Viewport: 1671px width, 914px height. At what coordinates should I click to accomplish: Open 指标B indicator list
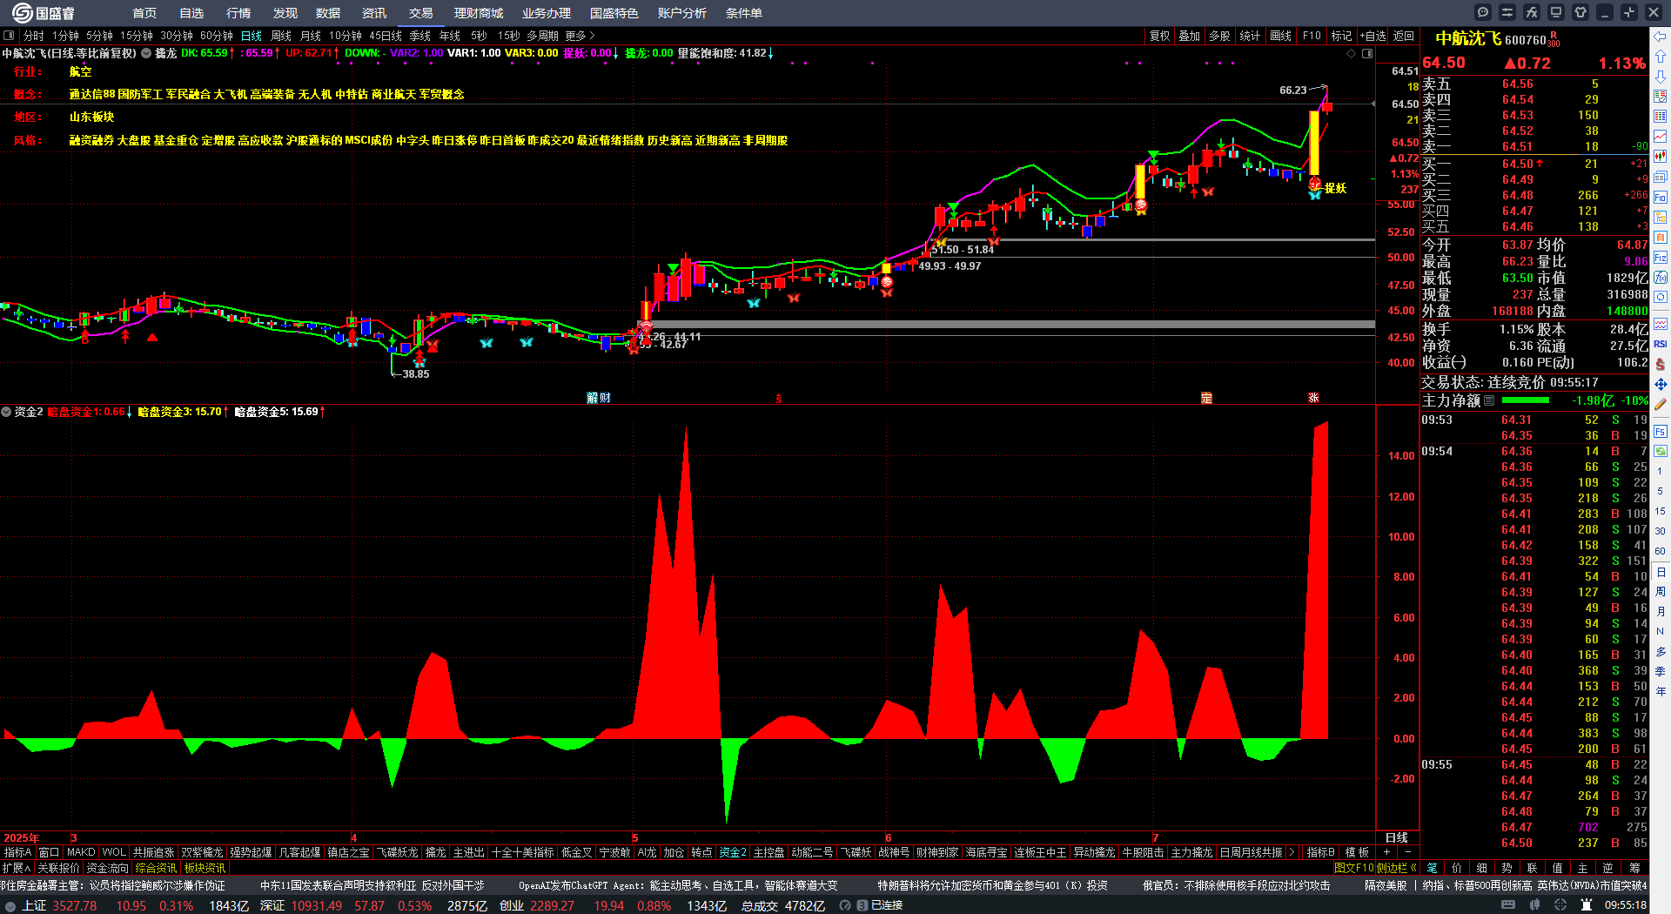(x=1320, y=852)
